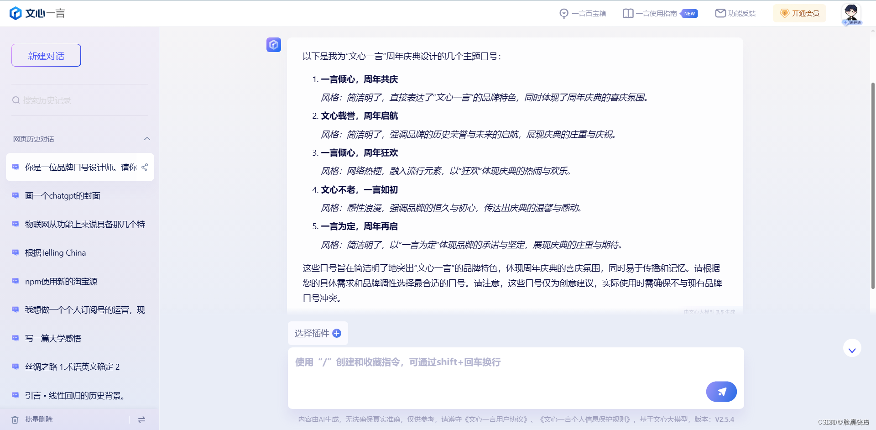
Task: Click chat icon beside 根据Telling China
Action: coord(16,252)
